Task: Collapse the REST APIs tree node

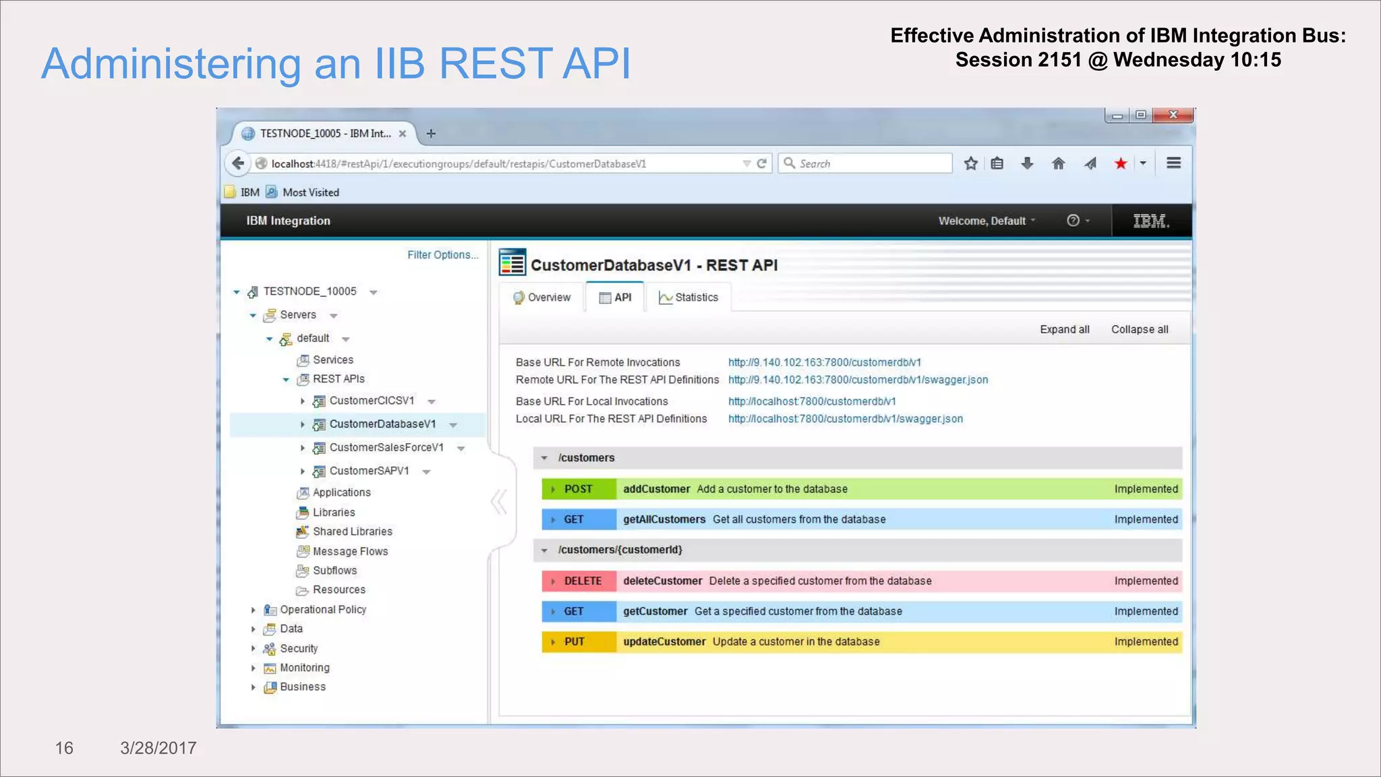Action: (286, 380)
